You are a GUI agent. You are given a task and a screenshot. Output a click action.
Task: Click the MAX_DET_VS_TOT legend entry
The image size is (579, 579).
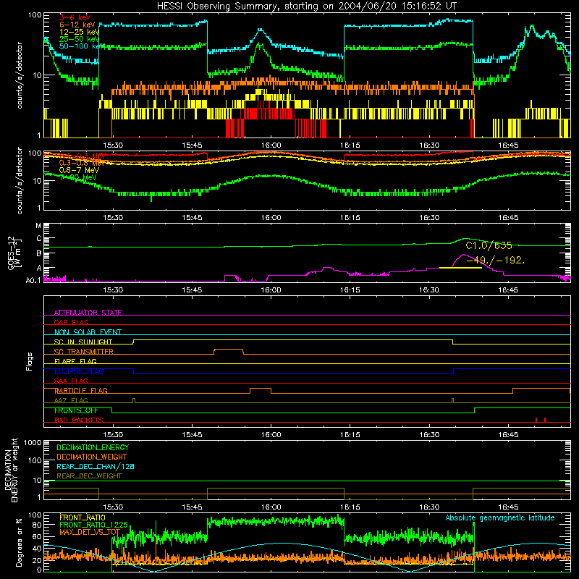point(90,532)
